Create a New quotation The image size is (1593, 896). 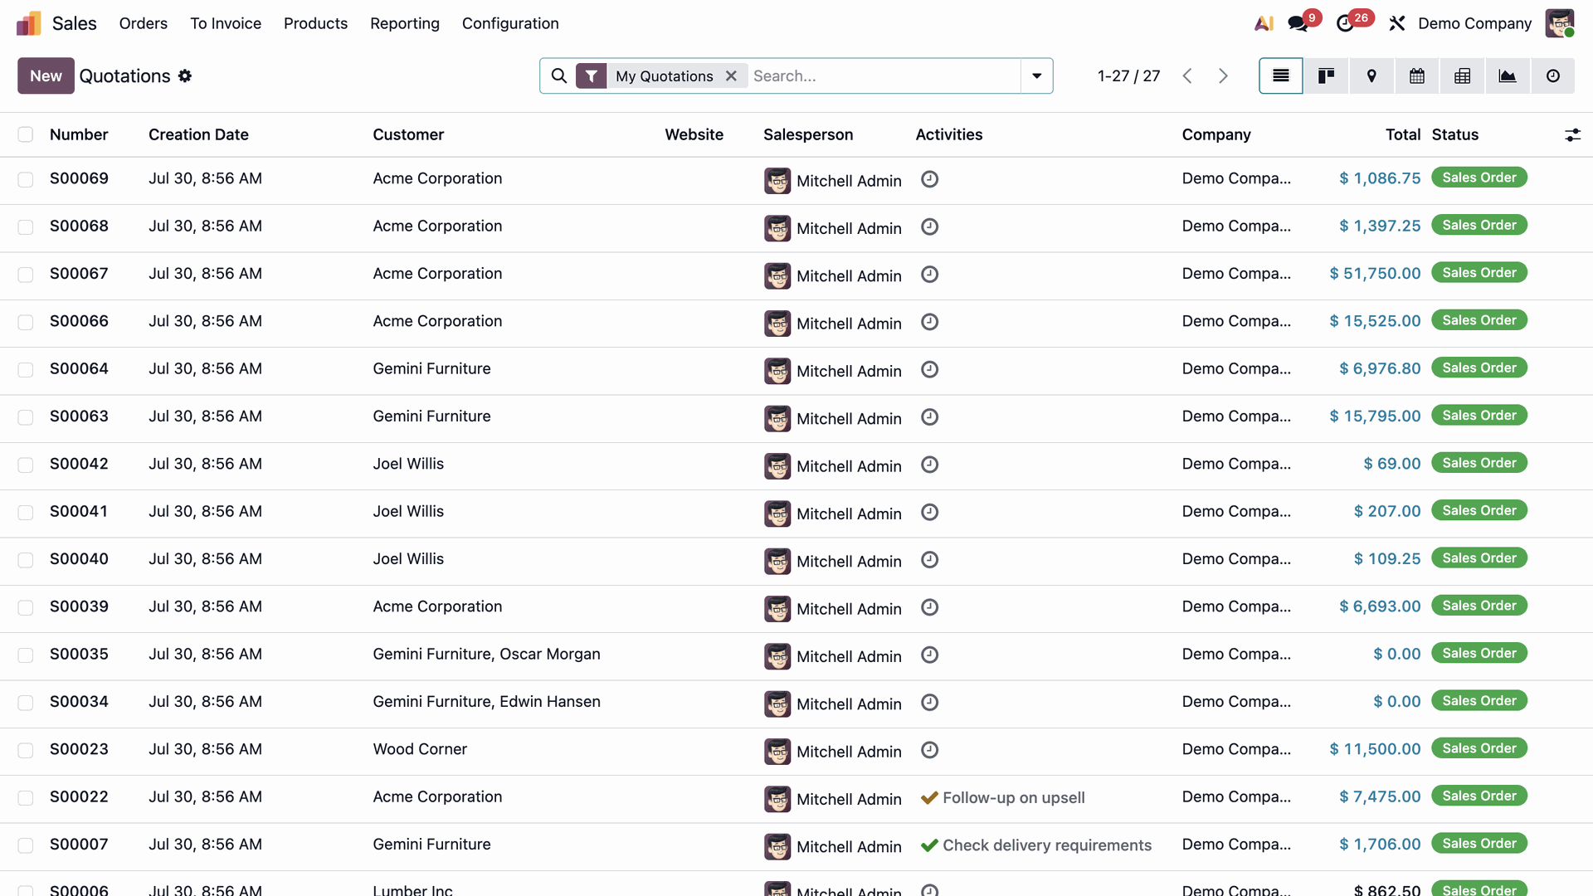[46, 75]
